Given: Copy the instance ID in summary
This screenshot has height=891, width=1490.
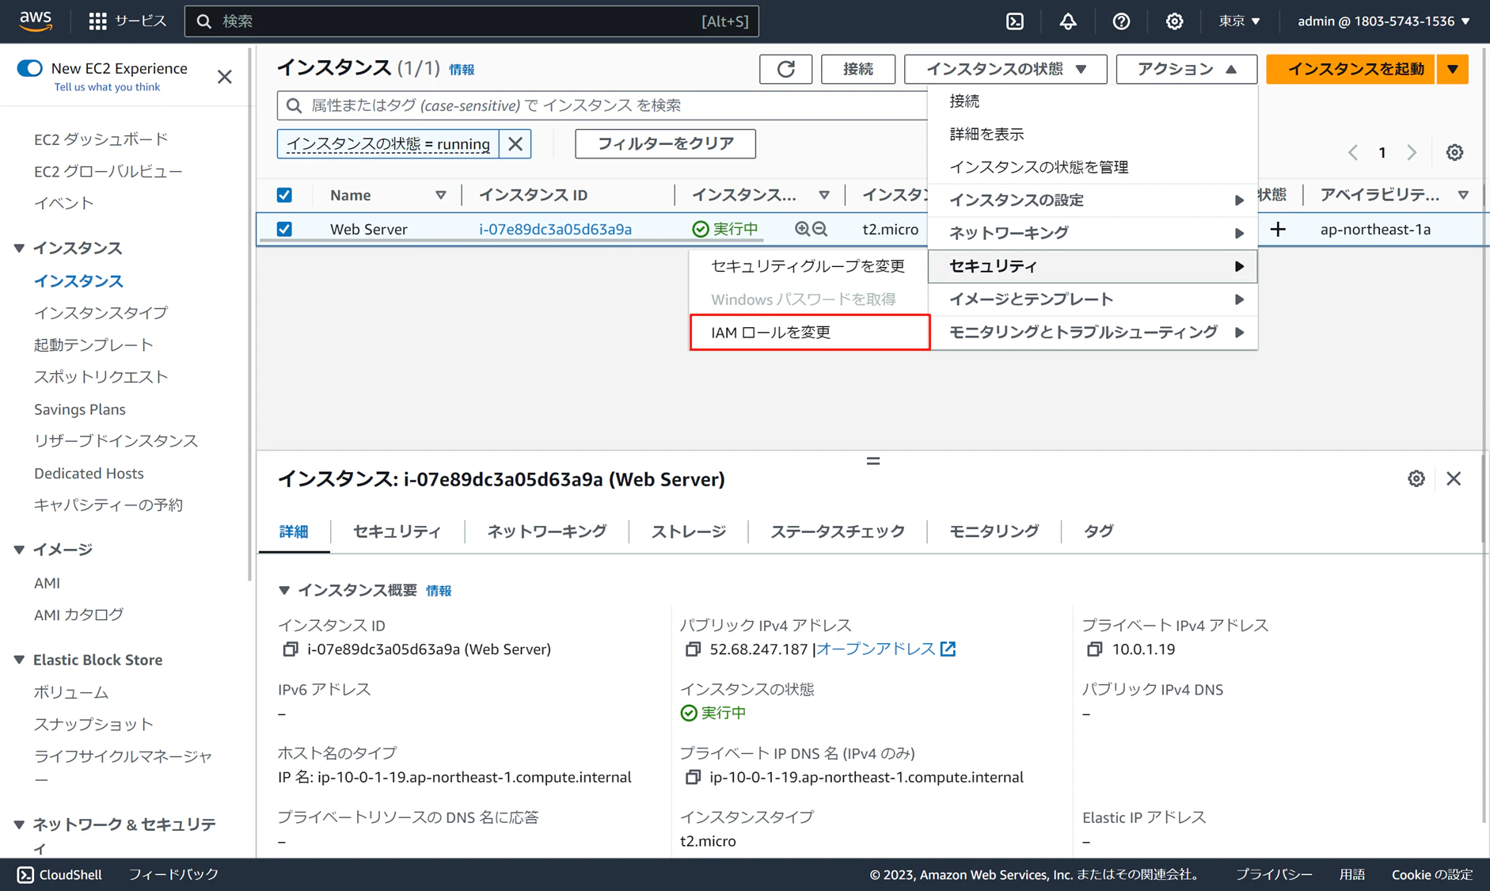Looking at the screenshot, I should coord(291,649).
